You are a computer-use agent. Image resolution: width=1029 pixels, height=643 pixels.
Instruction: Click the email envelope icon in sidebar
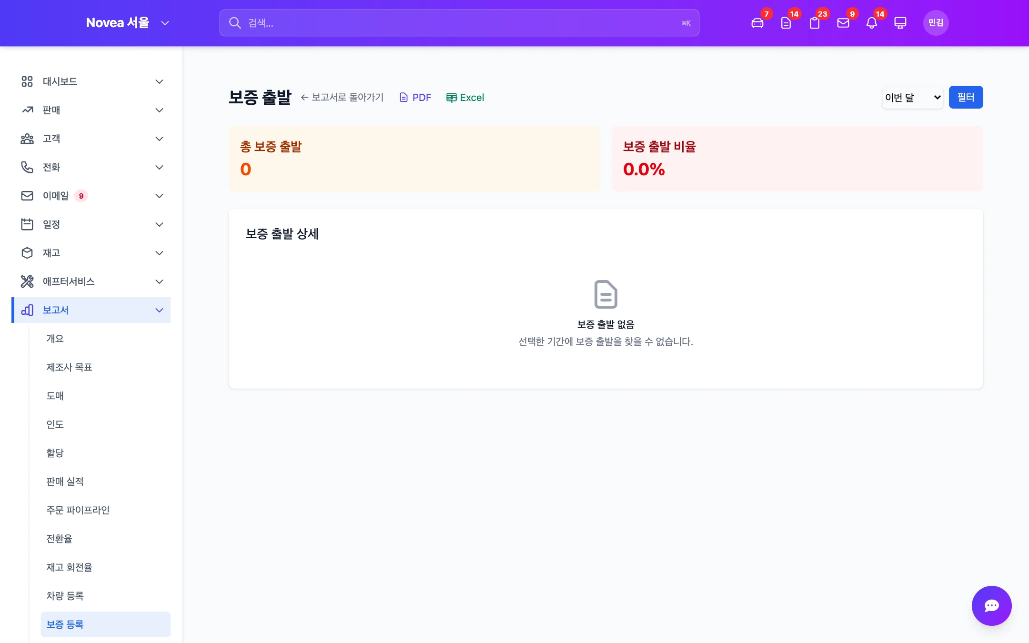click(27, 196)
